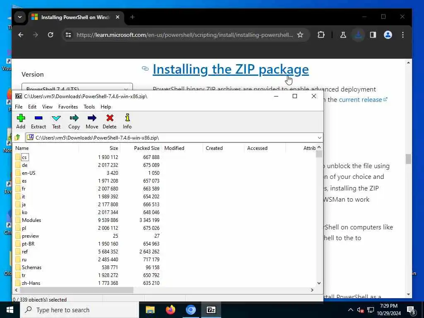
Task: Open File Explorer from the taskbar
Action: click(150, 310)
